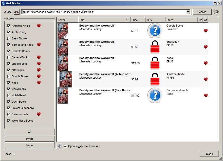Deselect all stores with the None button
Image resolution: width=223 pixels, height=161 pixels.
pyautogui.click(x=29, y=145)
